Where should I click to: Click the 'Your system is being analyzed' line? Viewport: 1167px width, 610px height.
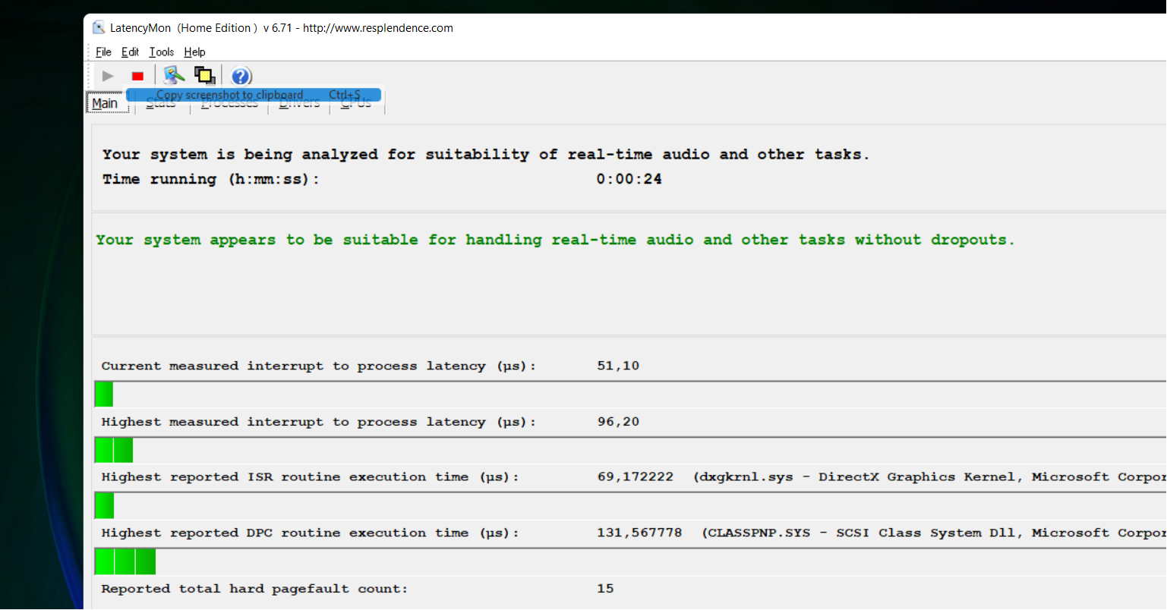click(486, 155)
